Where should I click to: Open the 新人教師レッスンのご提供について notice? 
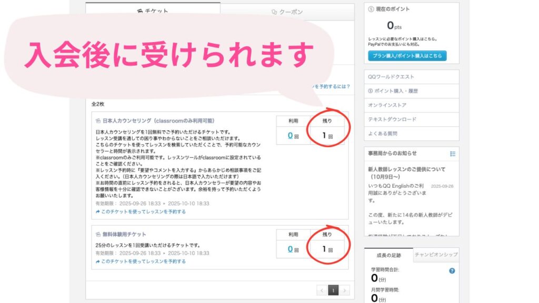pos(407,169)
